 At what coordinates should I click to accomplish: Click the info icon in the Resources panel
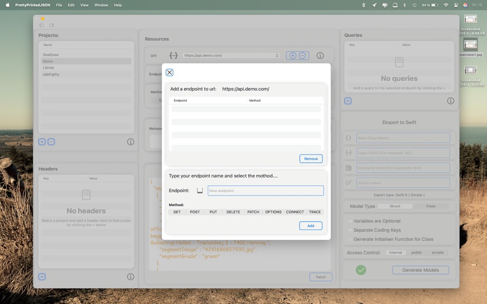[x=320, y=55]
